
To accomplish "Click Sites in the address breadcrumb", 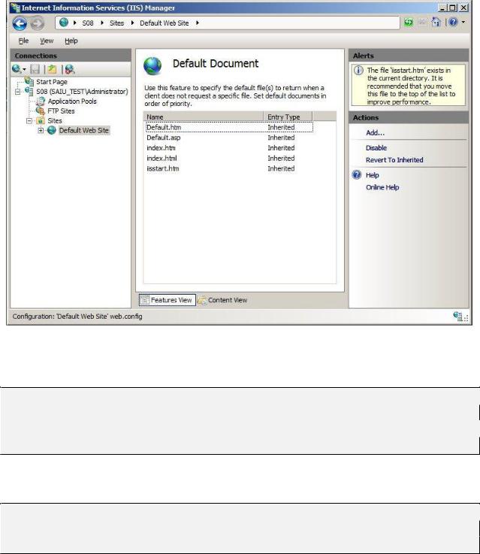I will (116, 23).
